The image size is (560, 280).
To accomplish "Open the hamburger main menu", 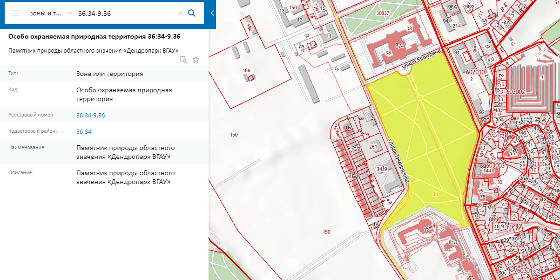I will point(16,13).
